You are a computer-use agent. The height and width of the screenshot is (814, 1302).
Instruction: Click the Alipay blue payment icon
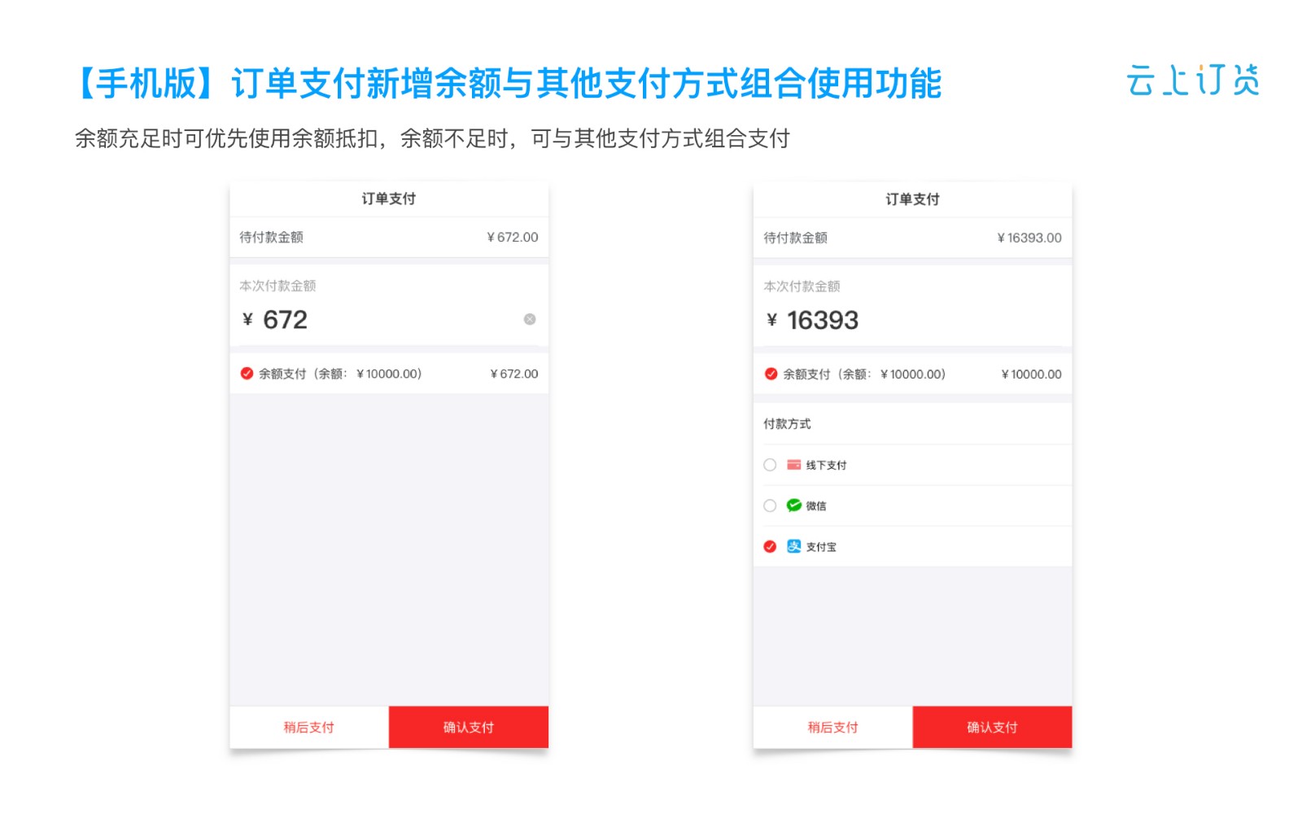click(x=793, y=546)
